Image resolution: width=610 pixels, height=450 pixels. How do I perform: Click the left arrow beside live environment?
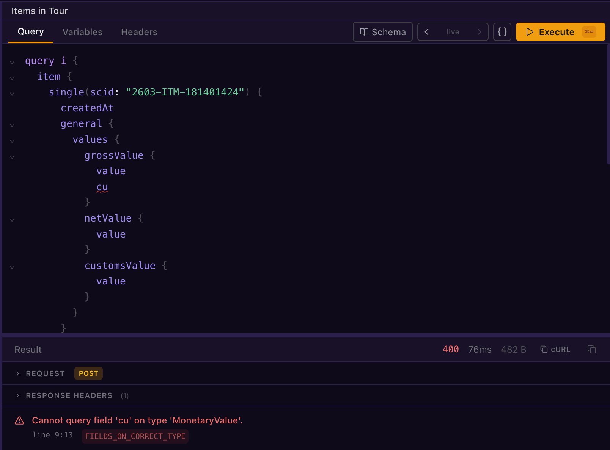(x=426, y=32)
